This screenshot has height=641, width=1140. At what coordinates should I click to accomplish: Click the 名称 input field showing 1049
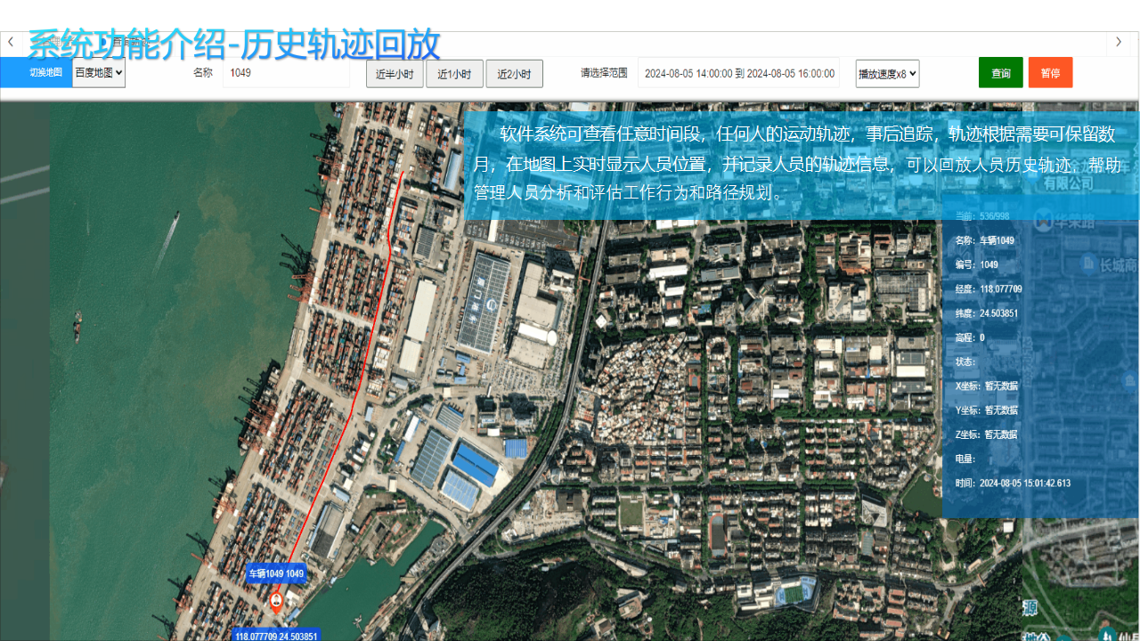[x=286, y=73]
